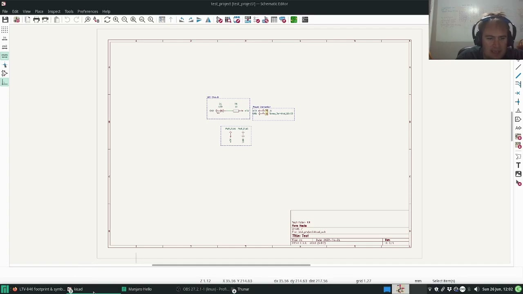Click the Paste icon
Image resolution: width=523 pixels, height=294 pixels.
pos(57,20)
